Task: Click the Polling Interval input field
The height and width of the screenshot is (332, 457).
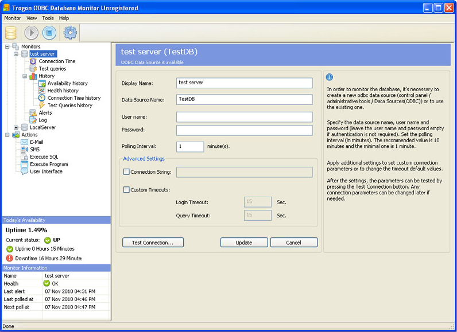Action: pos(190,147)
